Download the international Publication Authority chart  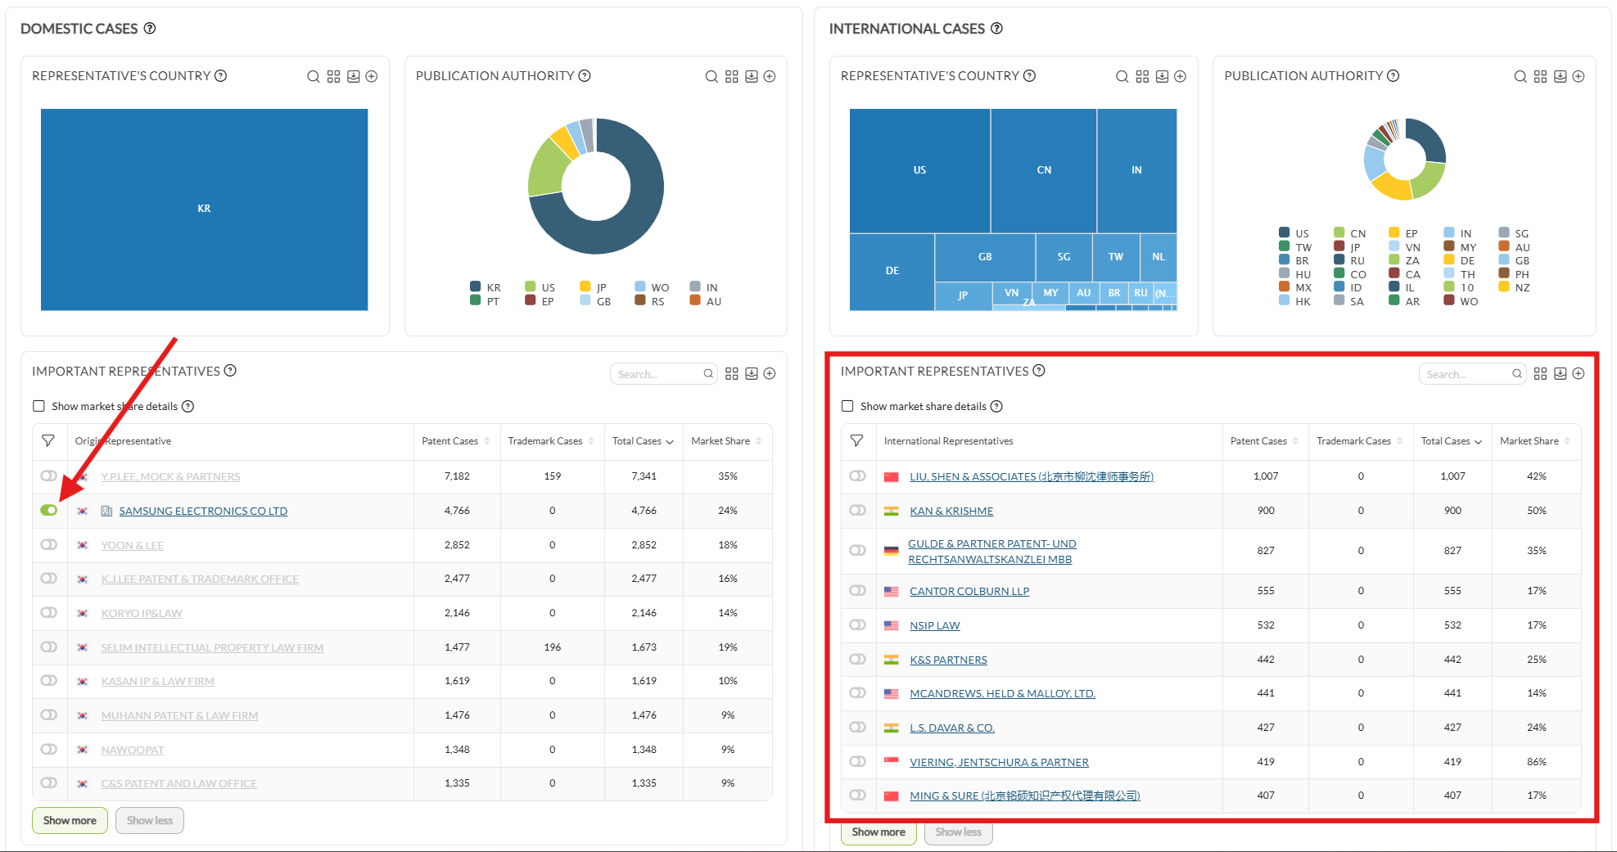(x=1560, y=76)
